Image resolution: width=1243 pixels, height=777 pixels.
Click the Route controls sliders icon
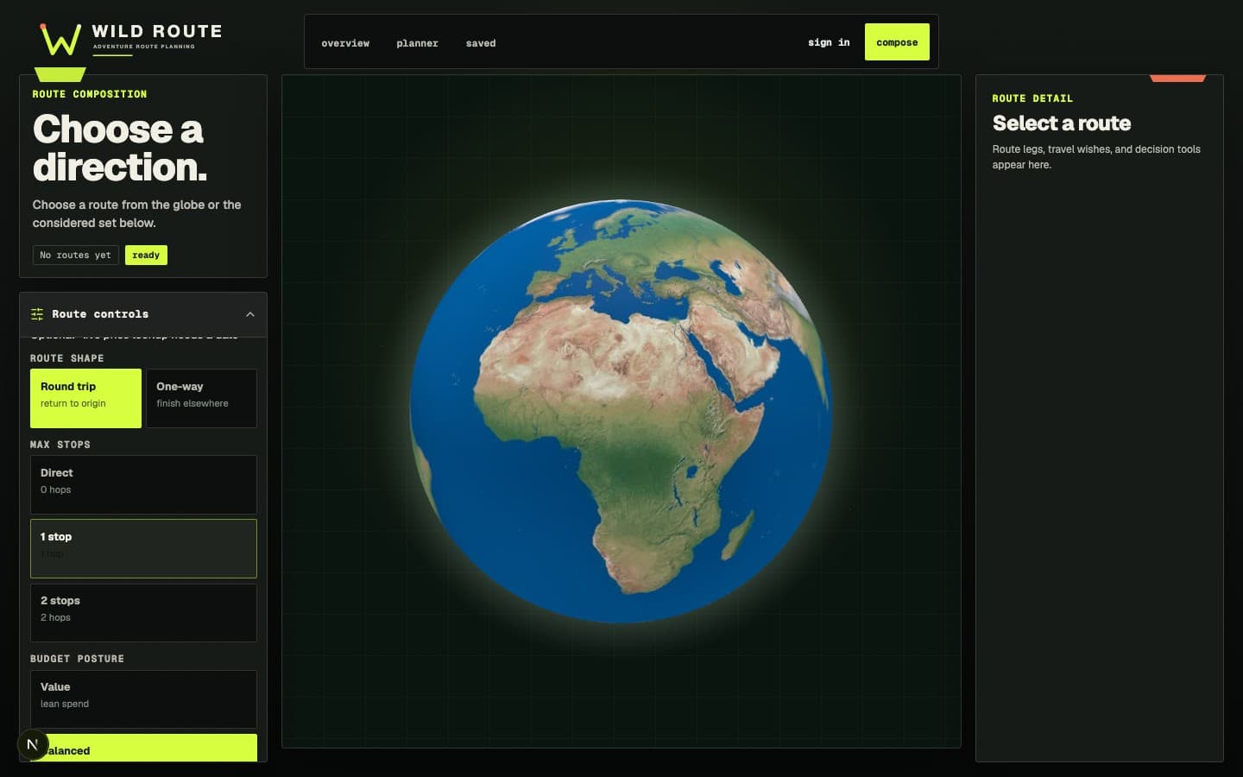[x=37, y=314]
